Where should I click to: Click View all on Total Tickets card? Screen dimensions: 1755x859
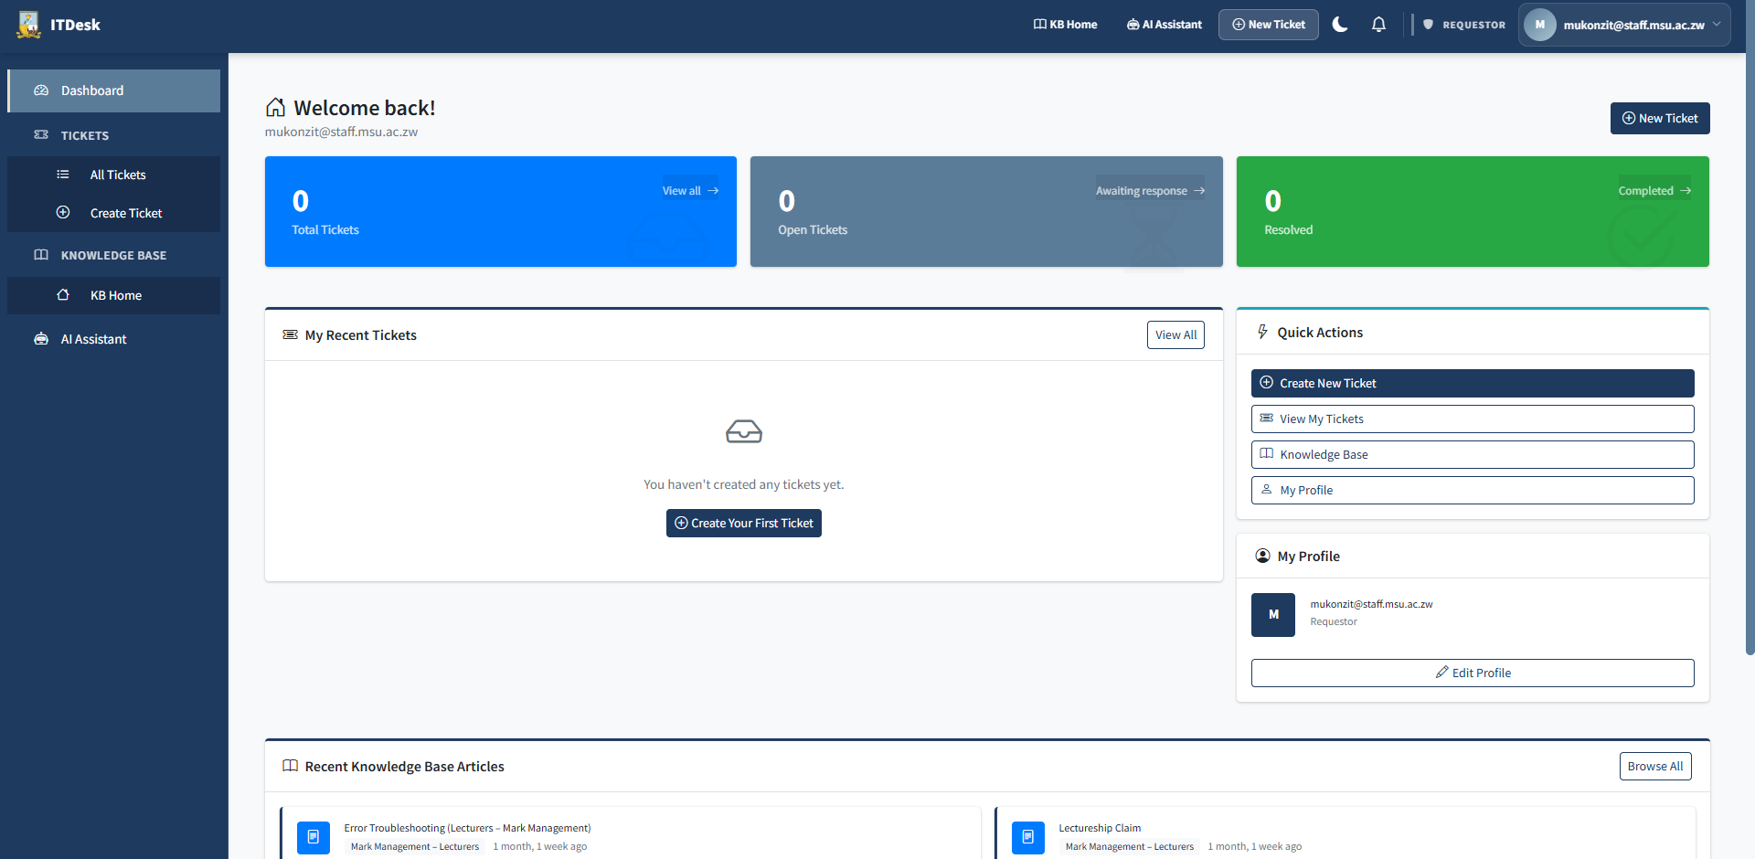pos(690,191)
